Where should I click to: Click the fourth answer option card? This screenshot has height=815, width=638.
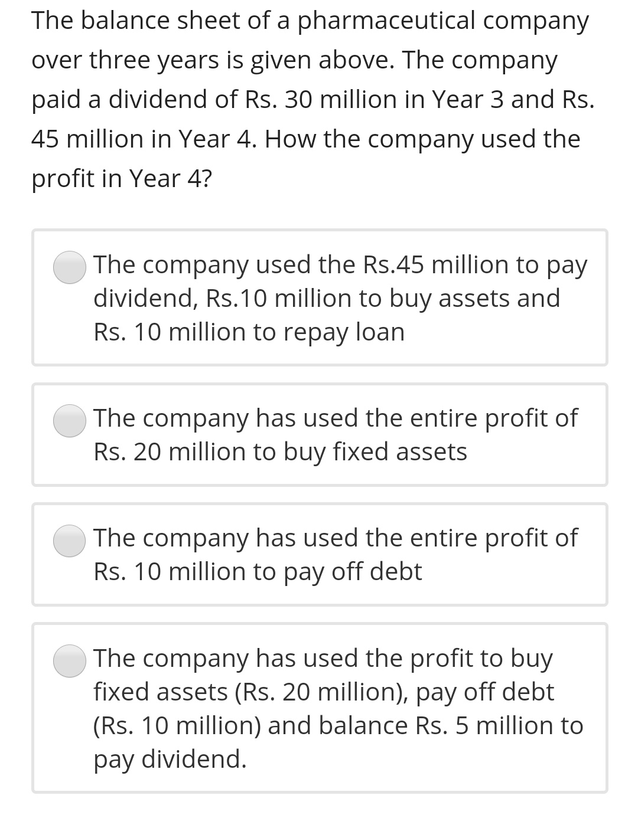319,708
